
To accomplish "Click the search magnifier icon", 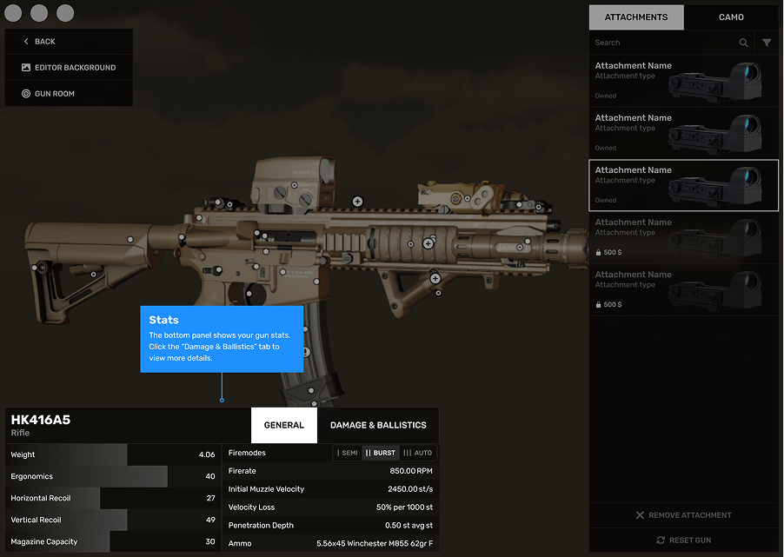I will pyautogui.click(x=743, y=43).
